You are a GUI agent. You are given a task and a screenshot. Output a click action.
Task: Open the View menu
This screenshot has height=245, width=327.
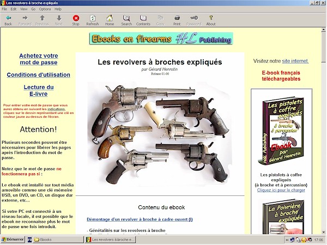(x=24, y=9)
